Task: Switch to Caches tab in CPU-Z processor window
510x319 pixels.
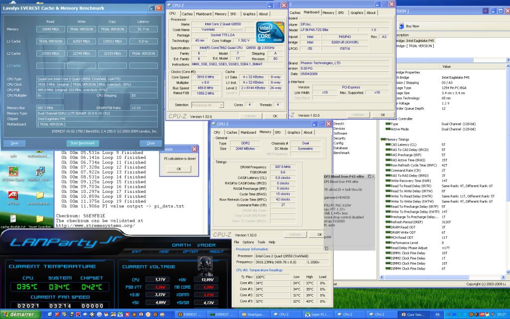Action: [187, 14]
